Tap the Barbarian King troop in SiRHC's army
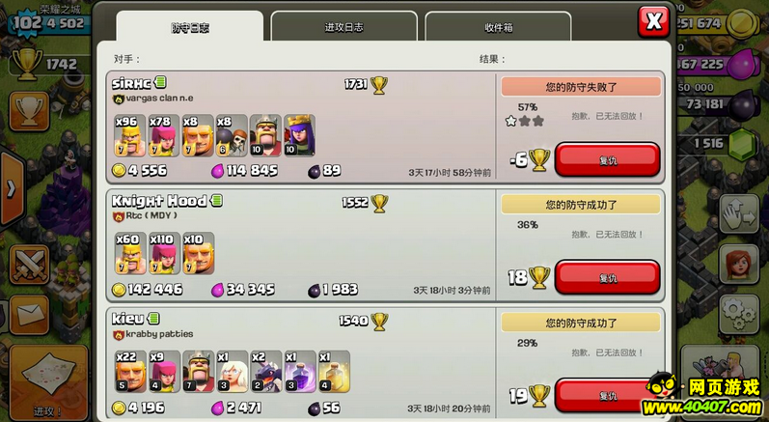Screen dimensions: 769x422 (265, 136)
